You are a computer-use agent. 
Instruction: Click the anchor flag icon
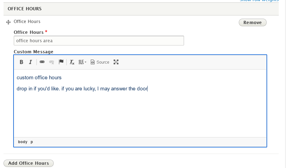pyautogui.click(x=61, y=62)
